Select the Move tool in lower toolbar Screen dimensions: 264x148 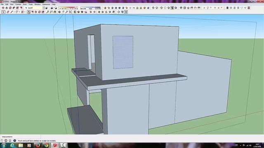tap(36, 12)
